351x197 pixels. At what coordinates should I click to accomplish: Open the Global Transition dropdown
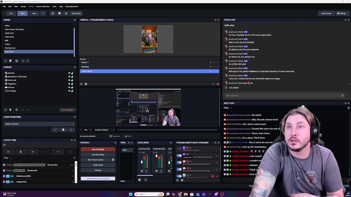point(39,124)
